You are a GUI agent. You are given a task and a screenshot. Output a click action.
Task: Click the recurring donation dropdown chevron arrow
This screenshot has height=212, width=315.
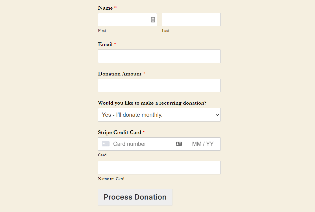click(x=217, y=115)
